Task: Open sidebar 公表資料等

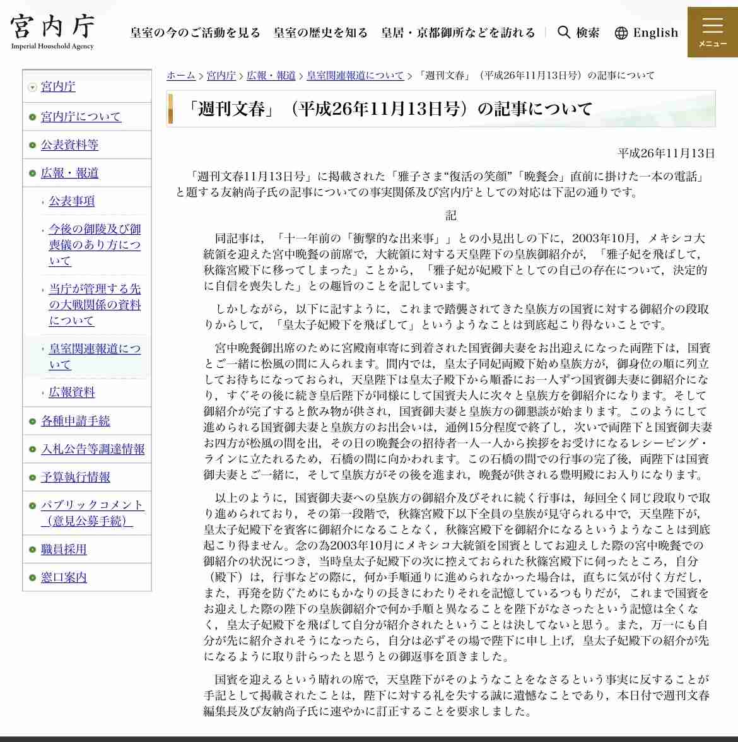Action: pyautogui.click(x=69, y=145)
